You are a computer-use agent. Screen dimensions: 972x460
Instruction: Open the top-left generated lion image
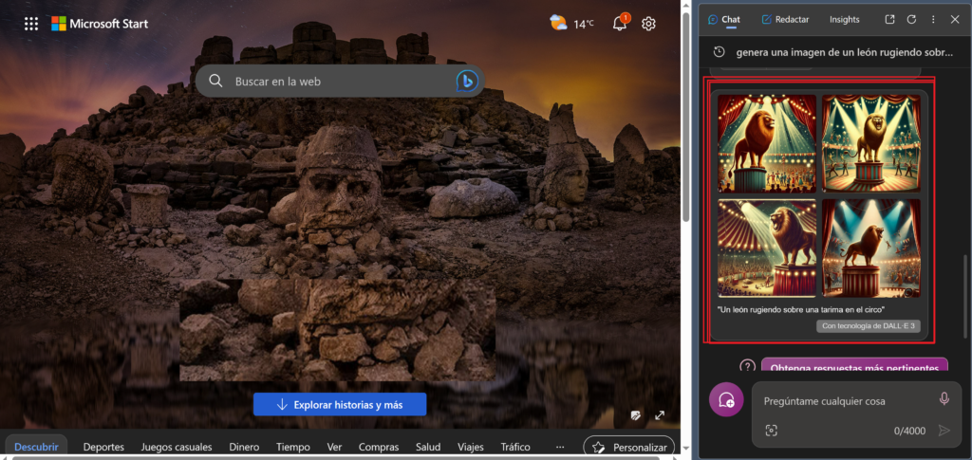coord(767,143)
